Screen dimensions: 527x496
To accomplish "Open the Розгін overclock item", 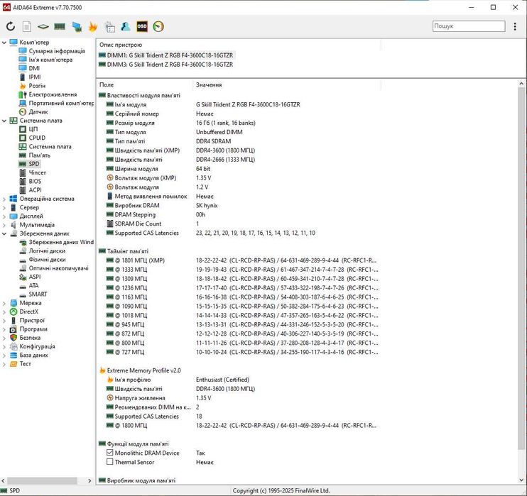I will pyautogui.click(x=37, y=86).
